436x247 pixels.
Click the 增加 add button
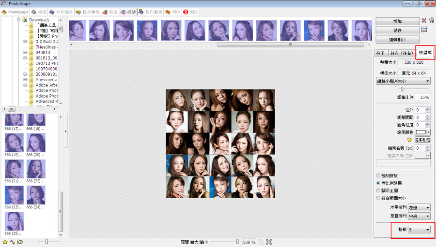pyautogui.click(x=398, y=21)
